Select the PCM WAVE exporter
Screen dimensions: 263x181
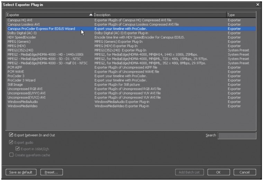point(131,72)
